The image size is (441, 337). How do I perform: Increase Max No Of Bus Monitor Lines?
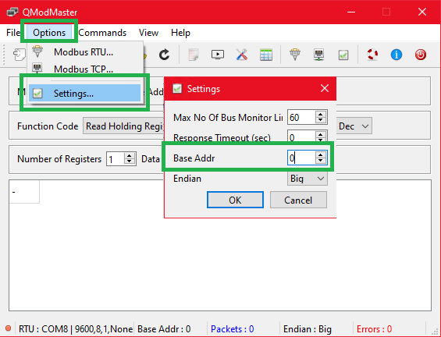[320, 114]
